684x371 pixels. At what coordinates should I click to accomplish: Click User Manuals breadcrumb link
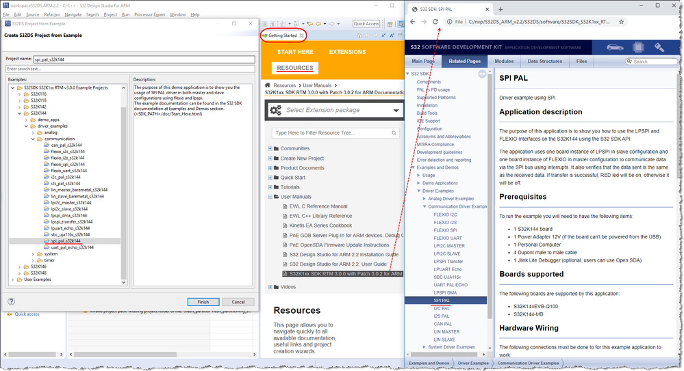(x=317, y=85)
